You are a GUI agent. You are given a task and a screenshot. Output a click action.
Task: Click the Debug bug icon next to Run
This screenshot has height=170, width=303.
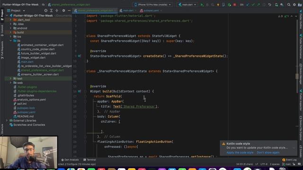[207, 5]
